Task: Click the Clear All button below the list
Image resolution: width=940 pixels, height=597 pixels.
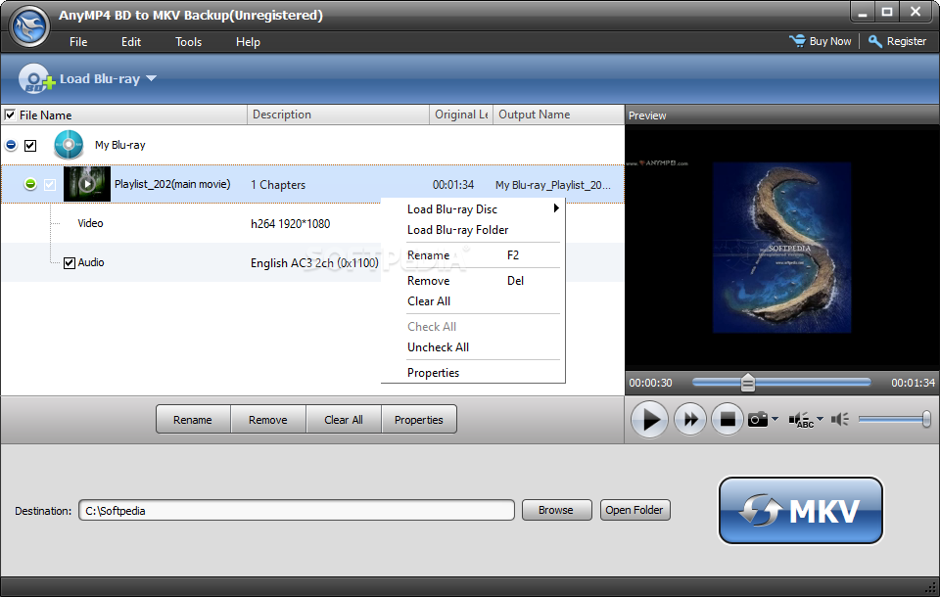Action: click(344, 420)
